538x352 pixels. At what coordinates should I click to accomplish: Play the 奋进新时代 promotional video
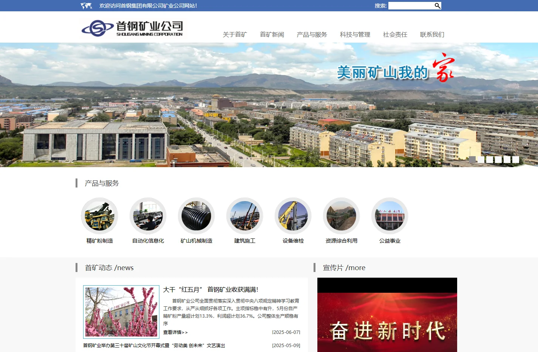(x=387, y=315)
